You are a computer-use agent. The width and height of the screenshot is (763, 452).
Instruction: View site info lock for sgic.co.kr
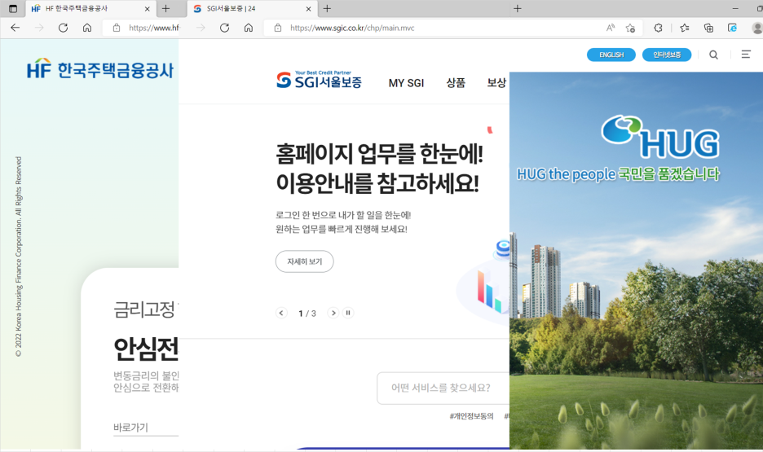[278, 28]
